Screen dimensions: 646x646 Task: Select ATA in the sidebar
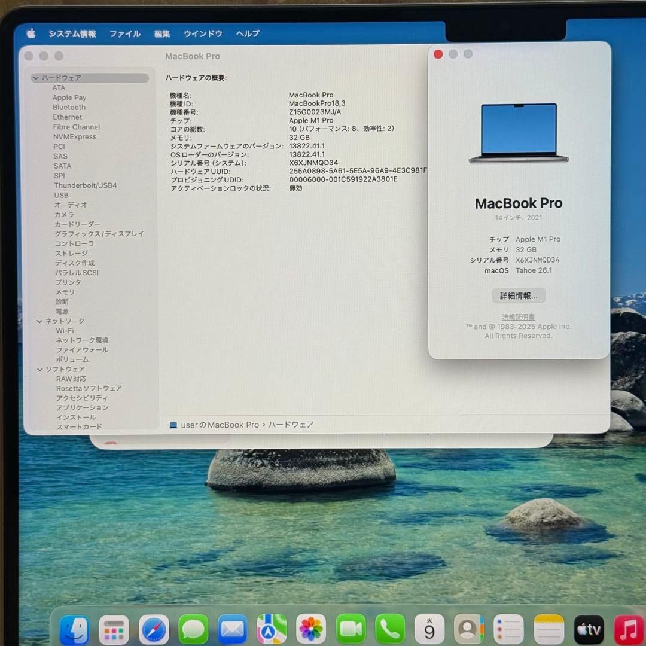point(59,88)
